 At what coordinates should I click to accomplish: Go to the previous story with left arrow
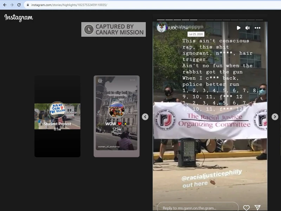[x=145, y=117]
